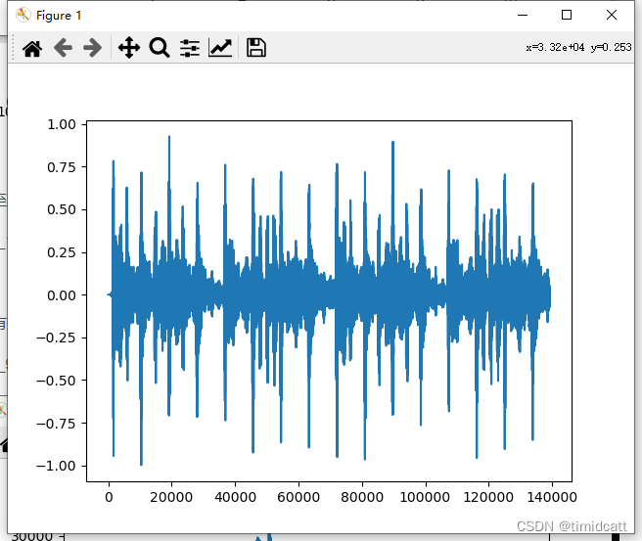This screenshot has width=642, height=541.
Task: Activate the Pan axes tool
Action: pos(129,48)
